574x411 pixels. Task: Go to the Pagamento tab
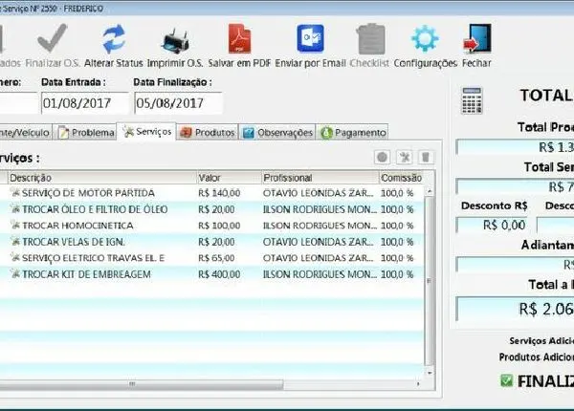tap(354, 132)
